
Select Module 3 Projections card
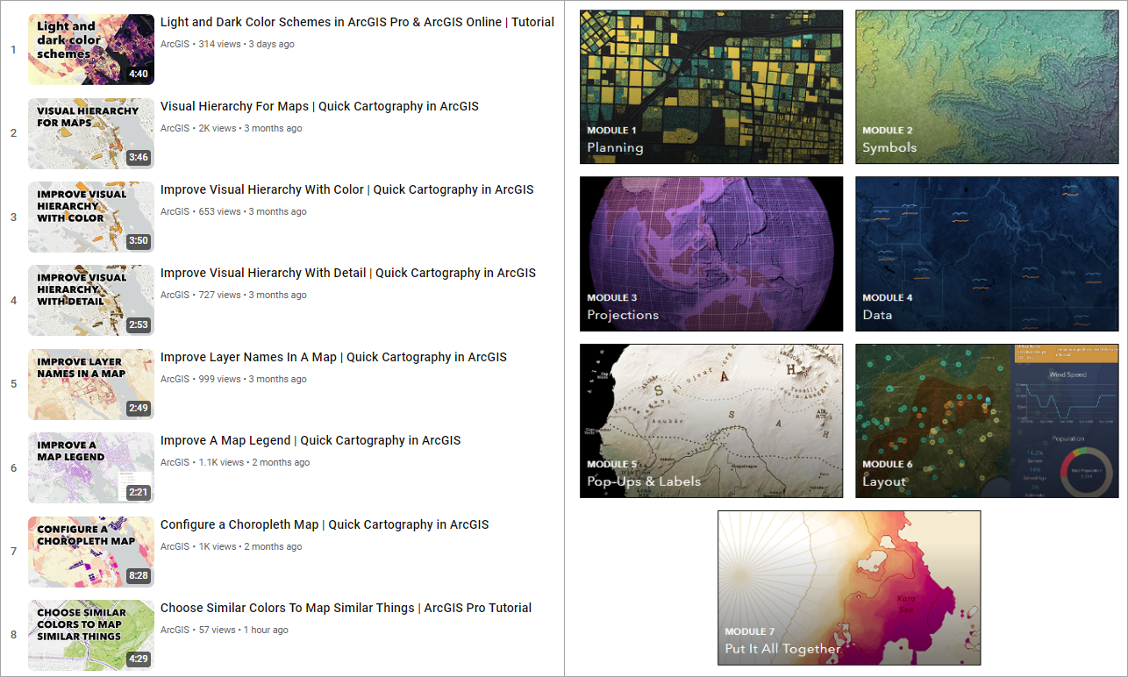point(710,253)
